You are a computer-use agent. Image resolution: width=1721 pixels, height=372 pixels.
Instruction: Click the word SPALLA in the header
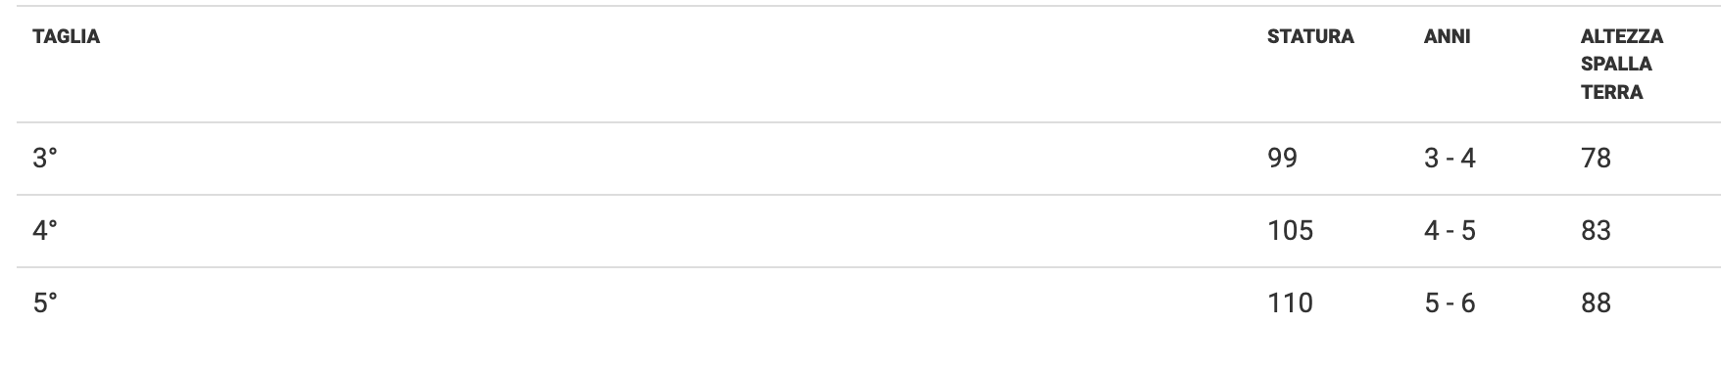click(1616, 65)
